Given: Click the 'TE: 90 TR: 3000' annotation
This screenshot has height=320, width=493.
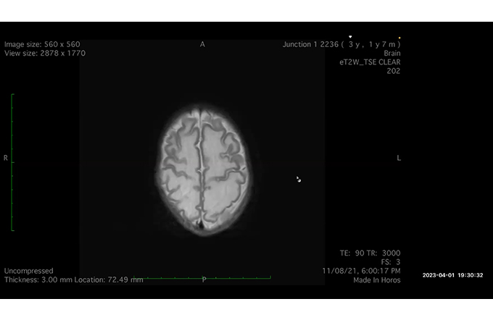Looking at the screenshot, I should (370, 253).
